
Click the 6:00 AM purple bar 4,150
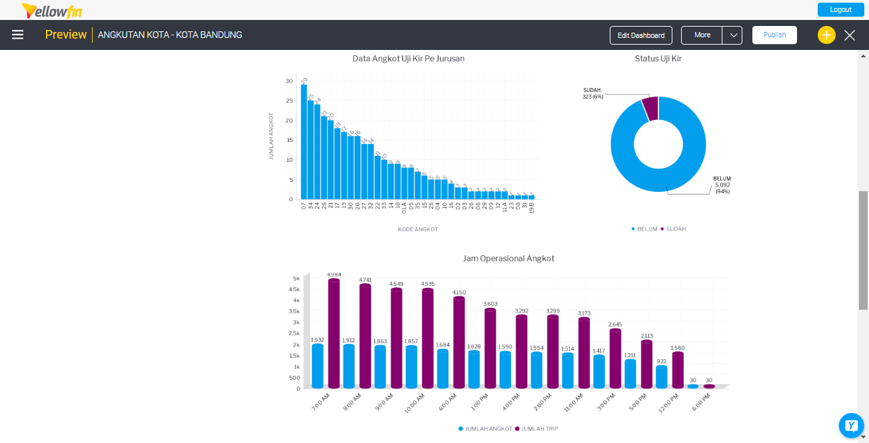459,342
